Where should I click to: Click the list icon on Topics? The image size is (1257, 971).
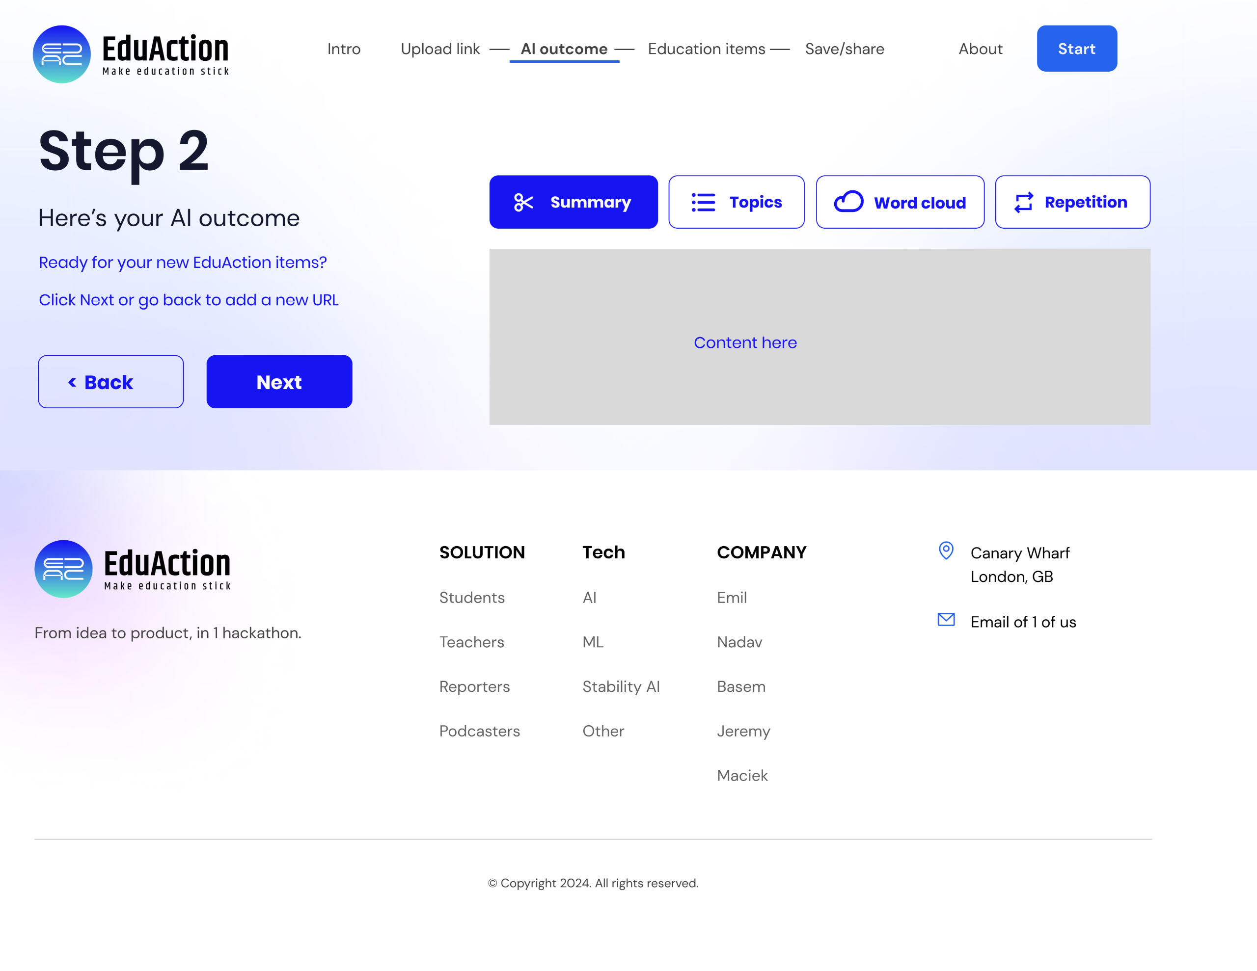pyautogui.click(x=703, y=203)
